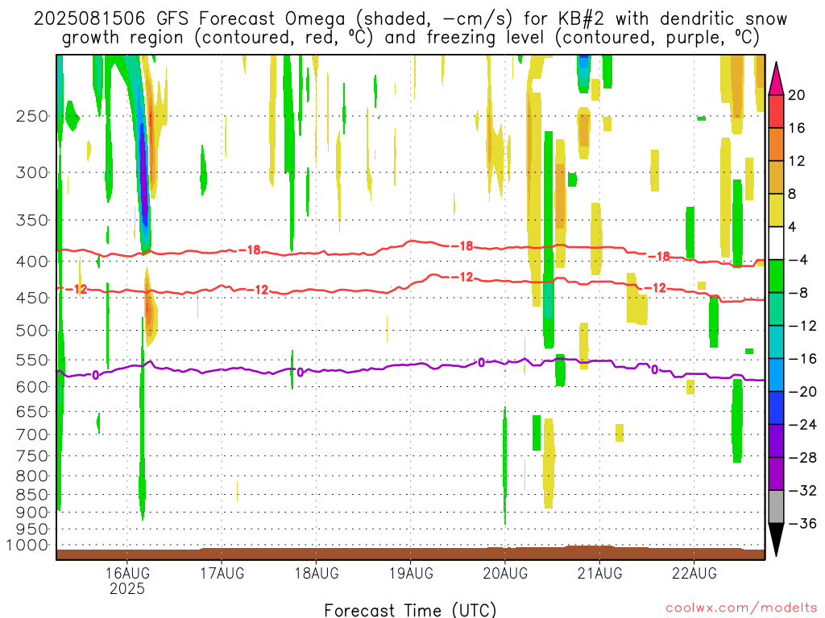Click the 800 pressure level label

[x=32, y=476]
